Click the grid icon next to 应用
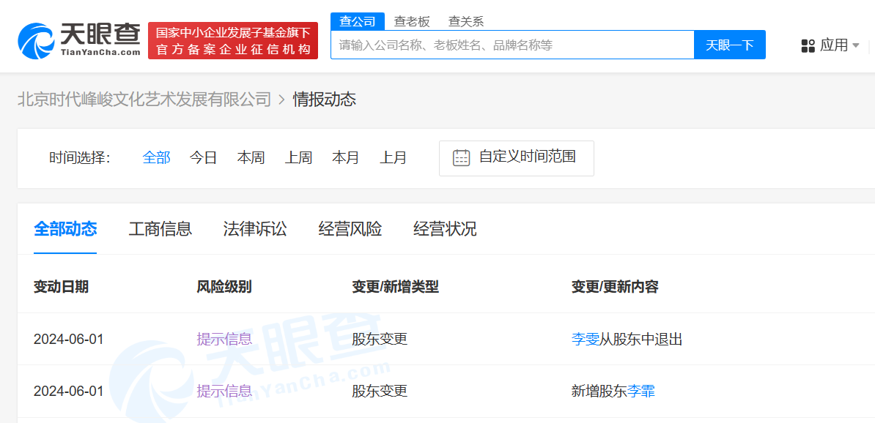Image resolution: width=875 pixels, height=423 pixels. click(x=808, y=45)
